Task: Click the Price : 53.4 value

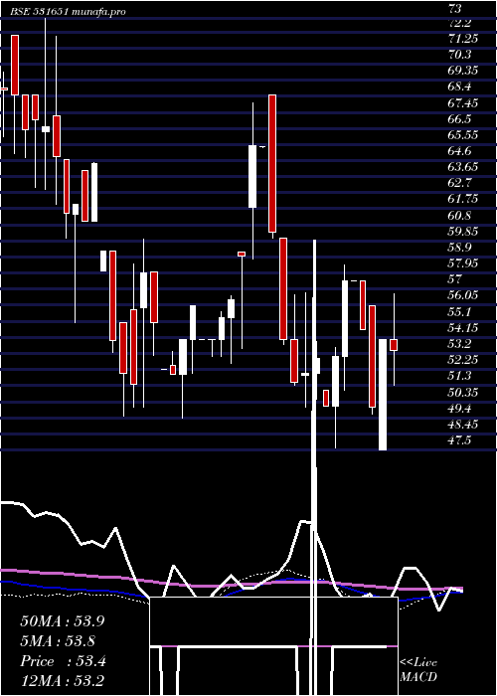Action: 63,661
